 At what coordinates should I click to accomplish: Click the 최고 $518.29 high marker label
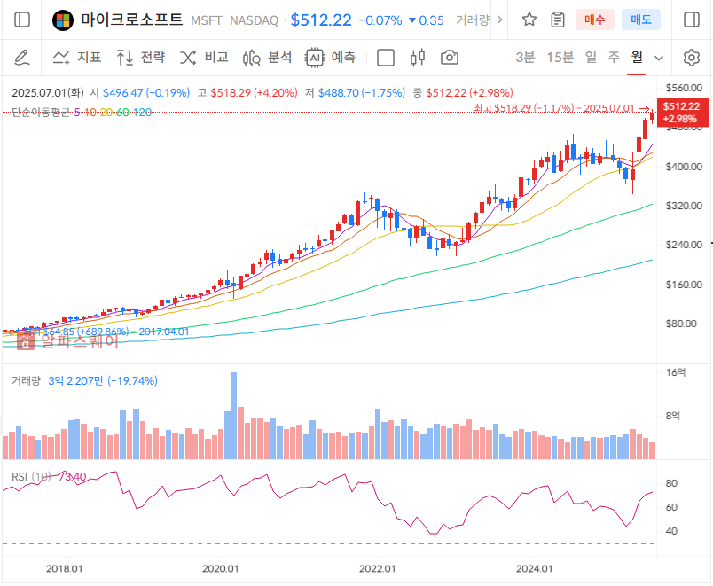click(554, 108)
